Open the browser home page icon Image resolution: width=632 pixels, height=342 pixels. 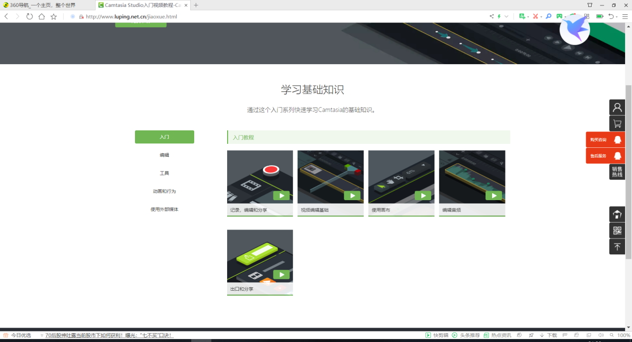coord(41,16)
